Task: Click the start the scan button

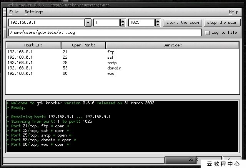Action: tap(183, 23)
